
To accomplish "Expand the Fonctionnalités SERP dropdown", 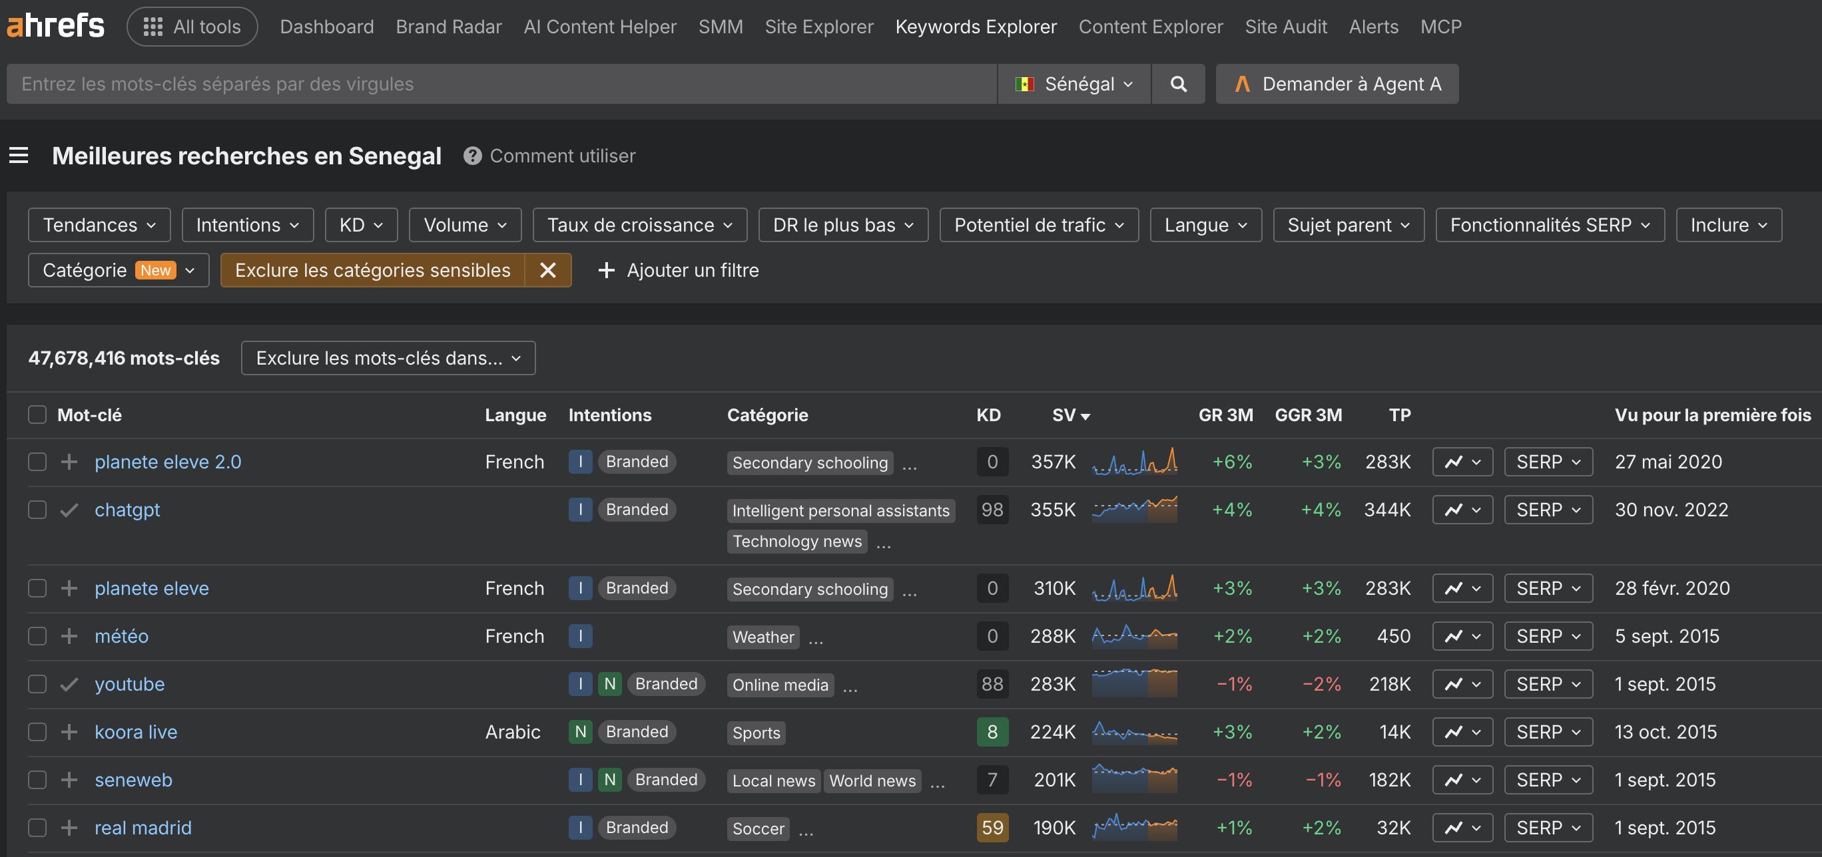I will tap(1550, 225).
